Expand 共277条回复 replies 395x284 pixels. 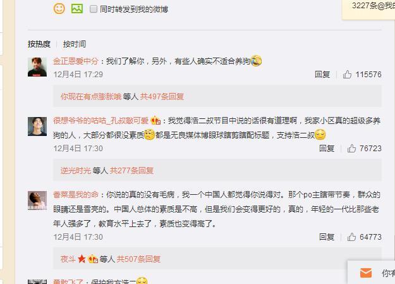tap(131, 171)
